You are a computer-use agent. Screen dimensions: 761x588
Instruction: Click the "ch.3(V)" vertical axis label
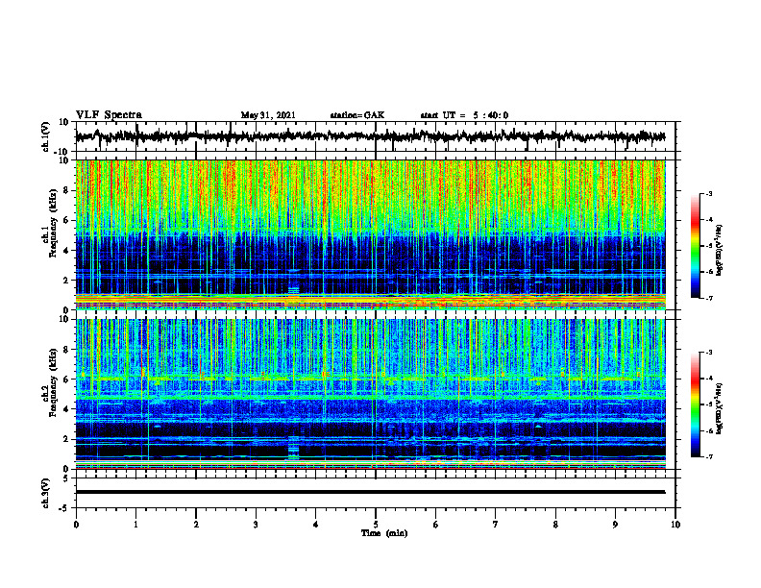point(46,493)
